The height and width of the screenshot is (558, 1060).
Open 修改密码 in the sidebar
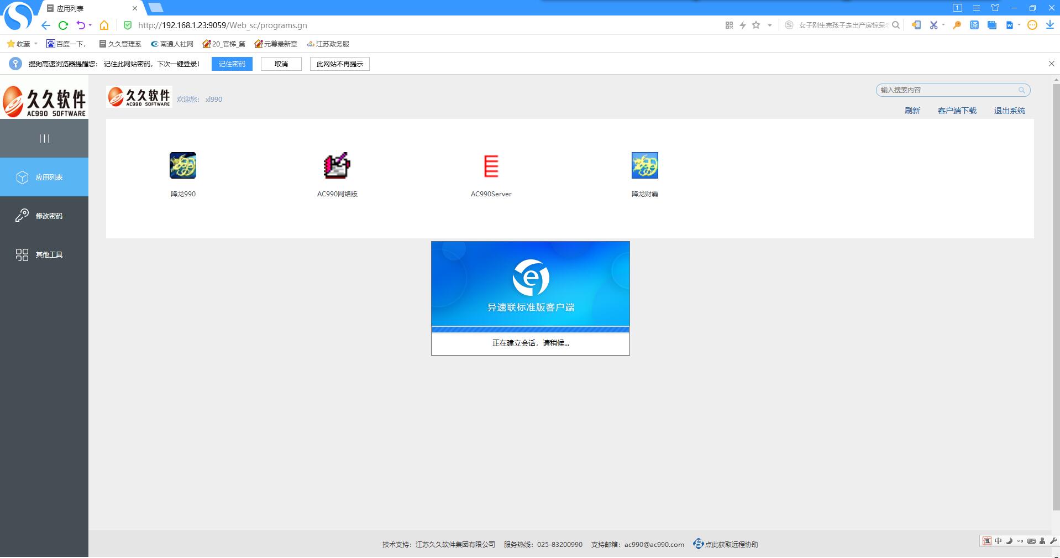tap(44, 216)
